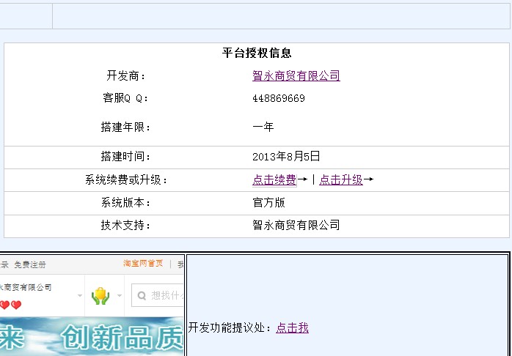Click 免费注册 in the embedded Taobao page
This screenshot has height=356, width=512.
click(30, 264)
